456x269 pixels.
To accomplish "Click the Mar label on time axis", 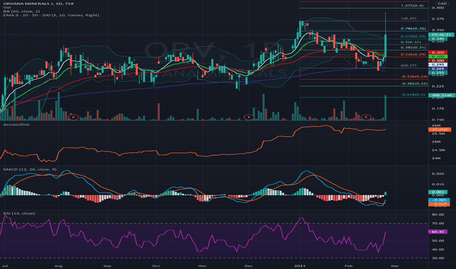I will click(395, 266).
